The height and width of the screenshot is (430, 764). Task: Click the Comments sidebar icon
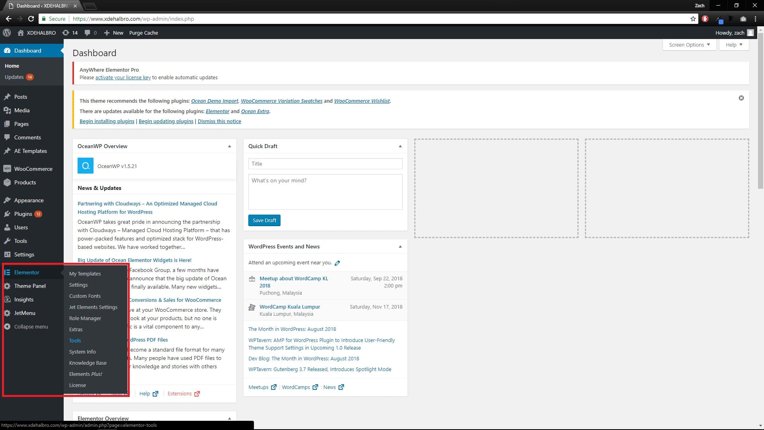[x=7, y=137]
